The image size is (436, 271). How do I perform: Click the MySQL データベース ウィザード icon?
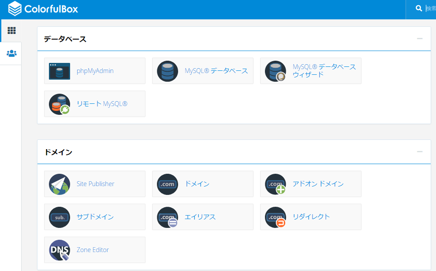click(276, 71)
